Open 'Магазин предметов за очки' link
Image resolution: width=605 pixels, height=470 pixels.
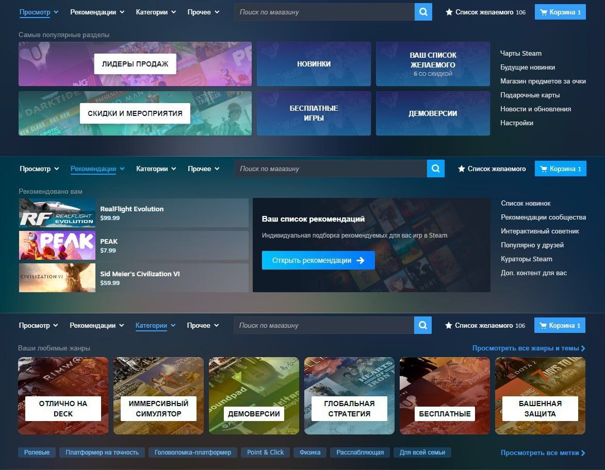coord(543,81)
